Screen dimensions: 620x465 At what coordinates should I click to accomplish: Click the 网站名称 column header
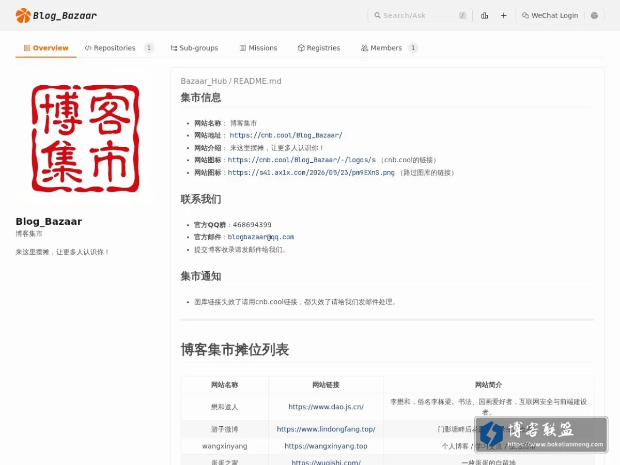225,385
